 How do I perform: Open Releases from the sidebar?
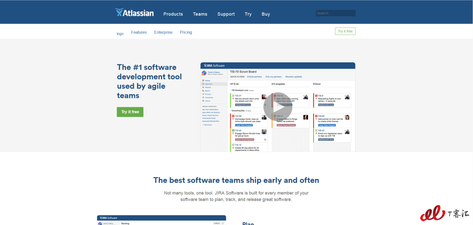(x=208, y=87)
